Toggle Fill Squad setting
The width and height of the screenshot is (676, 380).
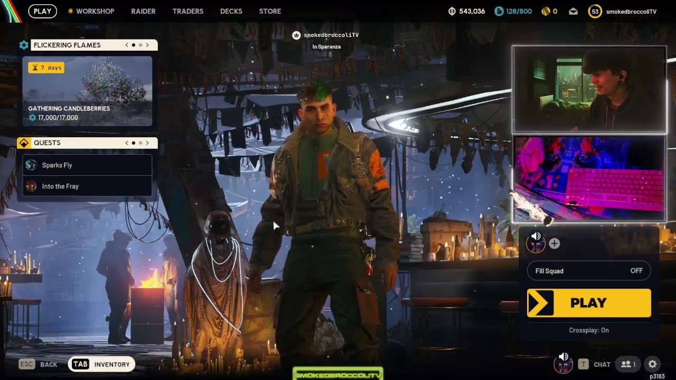click(x=589, y=271)
